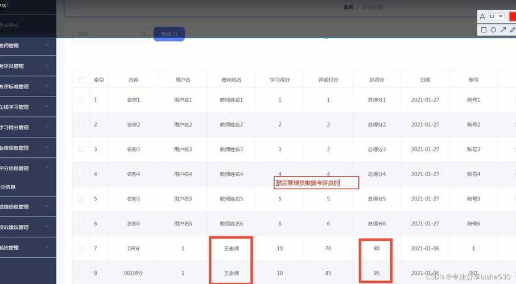
Task: Click the cell 名称1
Action: pos(133,99)
